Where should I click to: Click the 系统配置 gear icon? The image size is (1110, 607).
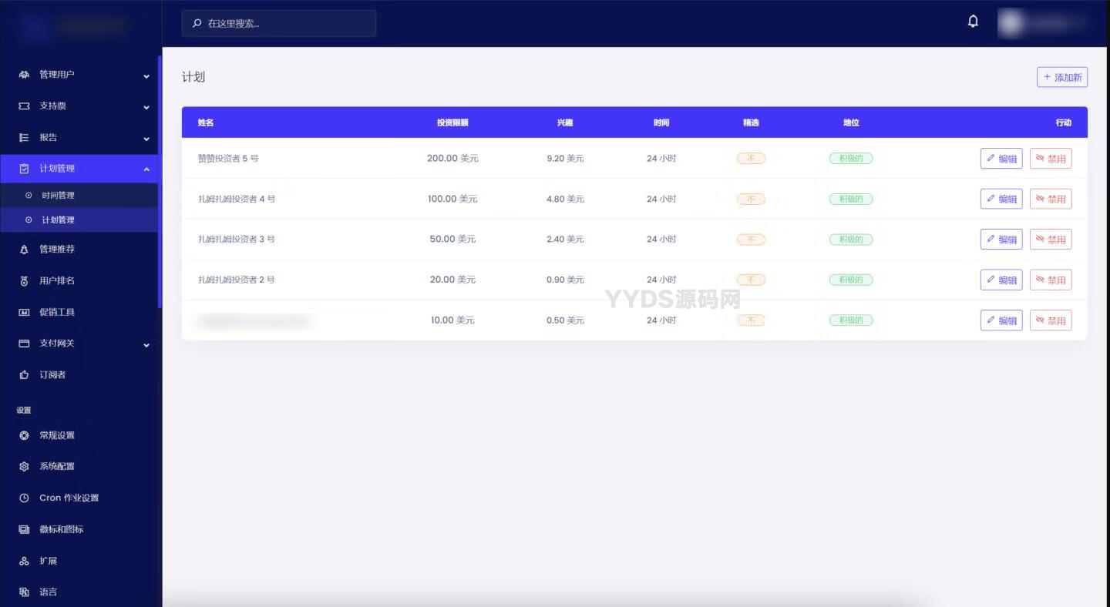coord(24,467)
